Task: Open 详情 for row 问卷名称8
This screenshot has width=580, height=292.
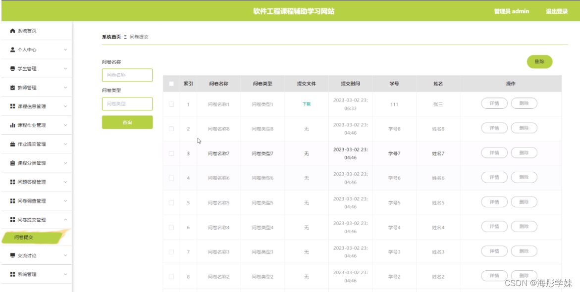Action: (x=494, y=128)
